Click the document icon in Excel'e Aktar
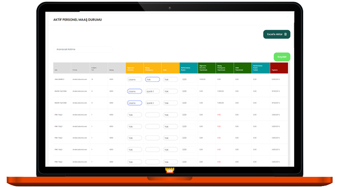This screenshot has height=187, width=338. pyautogui.click(x=286, y=34)
